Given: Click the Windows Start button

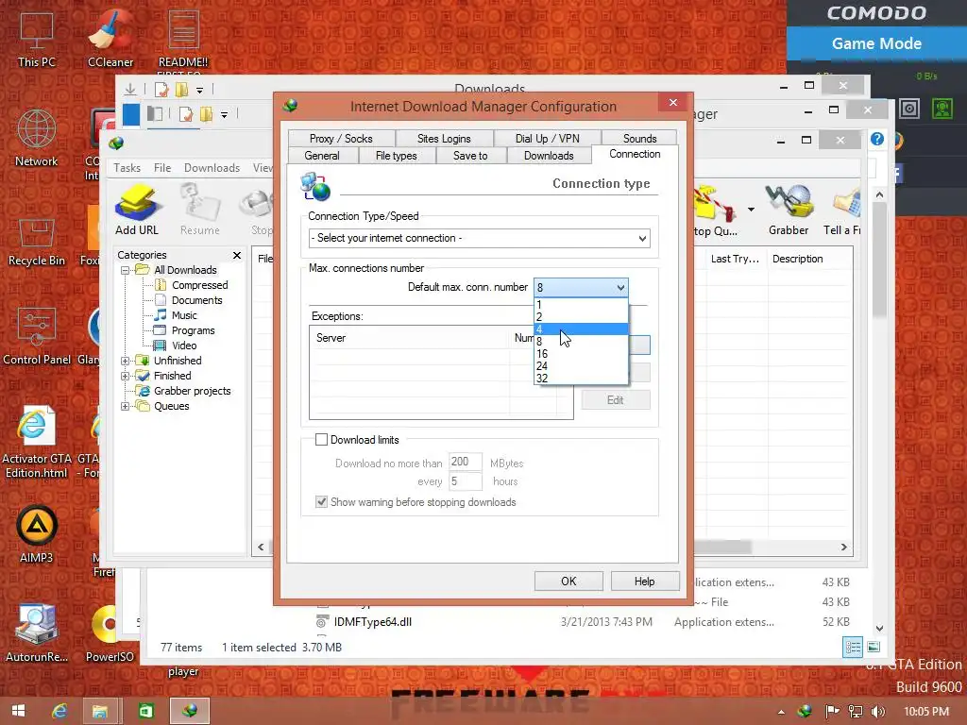Looking at the screenshot, I should click(19, 711).
